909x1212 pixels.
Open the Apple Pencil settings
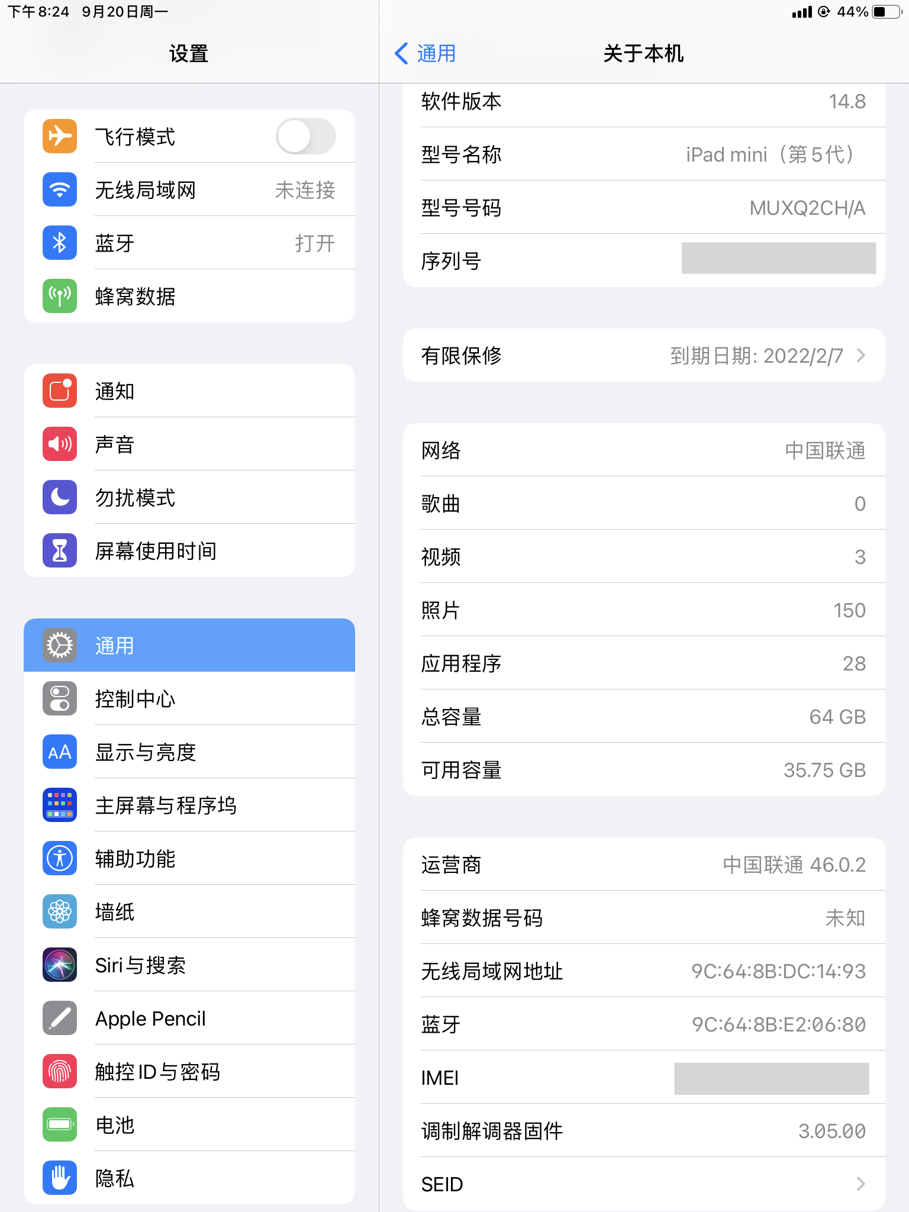coord(189,1018)
